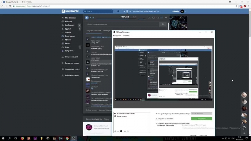
Task: Click the Chrome address bar
Action: click(125, 6)
